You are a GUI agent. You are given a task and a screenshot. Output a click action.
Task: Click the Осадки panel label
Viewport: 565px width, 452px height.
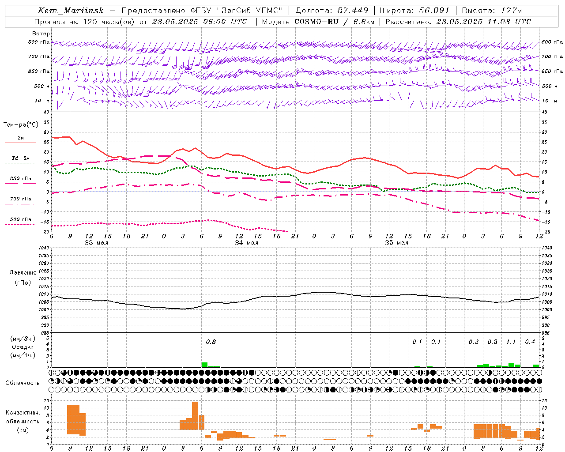click(23, 347)
